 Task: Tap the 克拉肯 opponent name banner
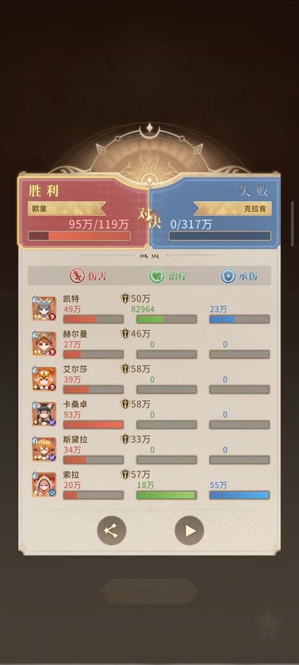tap(233, 209)
